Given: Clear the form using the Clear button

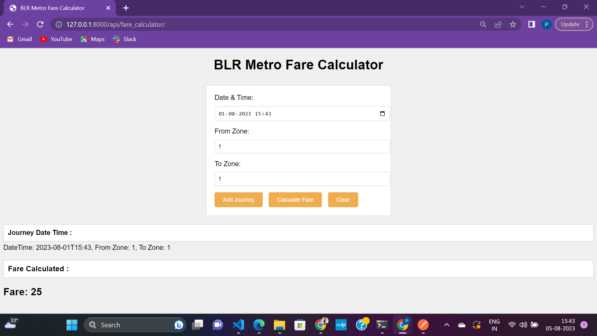Looking at the screenshot, I should [x=343, y=199].
